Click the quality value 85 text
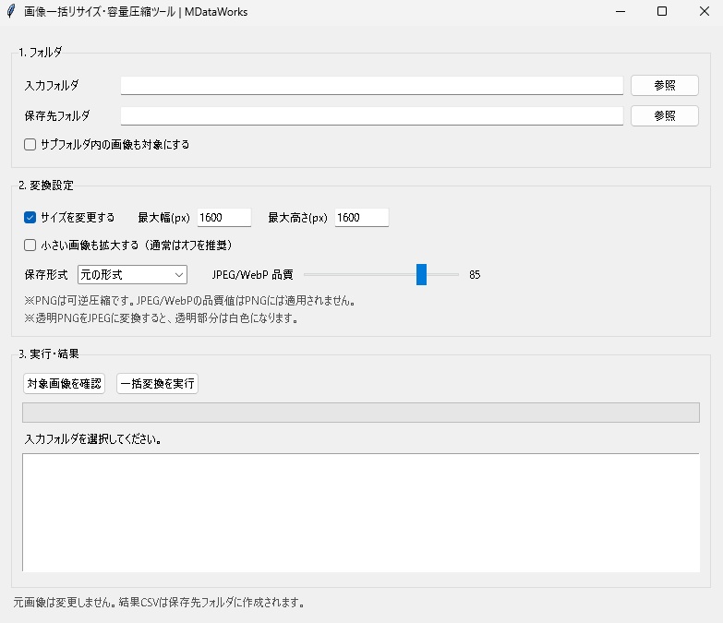Screen dimensions: 723x623 pyautogui.click(x=475, y=275)
